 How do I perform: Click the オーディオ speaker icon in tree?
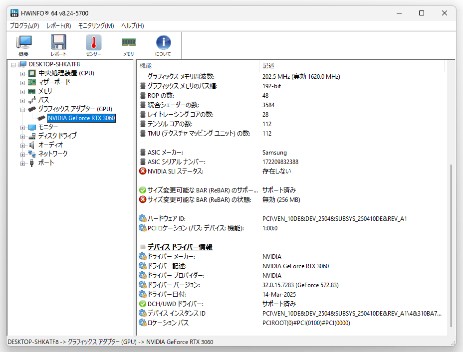(x=32, y=145)
